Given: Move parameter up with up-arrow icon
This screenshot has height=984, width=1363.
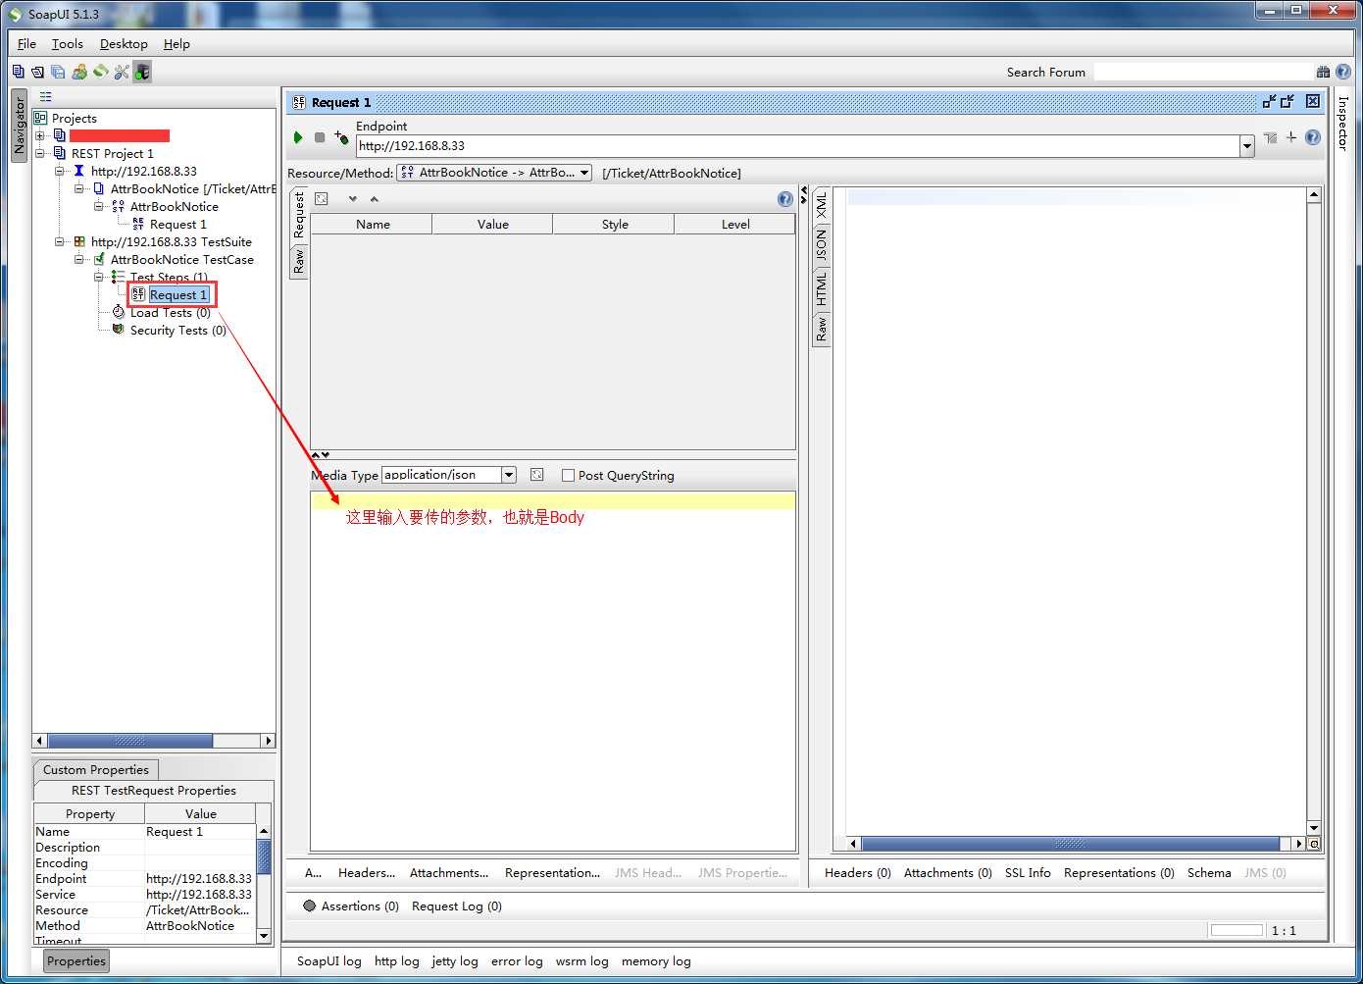Looking at the screenshot, I should [374, 199].
